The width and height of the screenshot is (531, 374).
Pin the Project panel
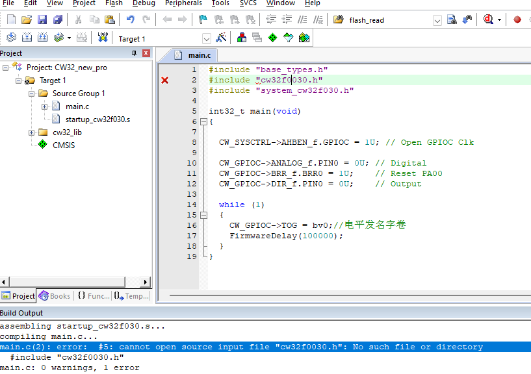(x=134, y=53)
